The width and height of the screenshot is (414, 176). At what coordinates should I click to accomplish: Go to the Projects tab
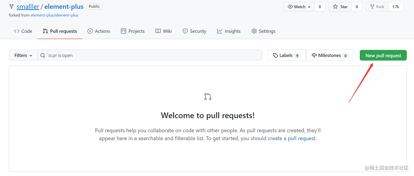tap(133, 31)
